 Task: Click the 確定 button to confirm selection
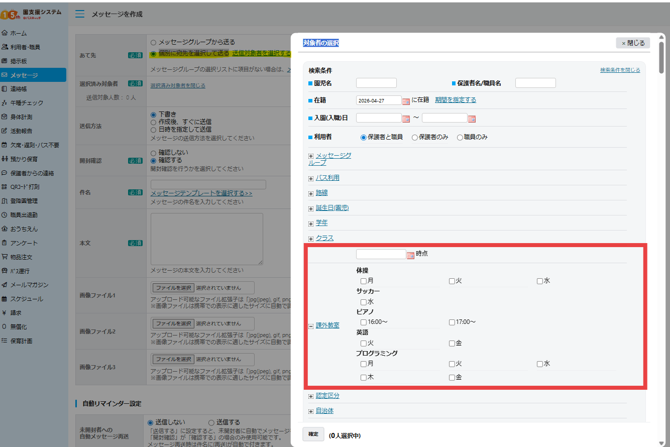[x=313, y=434]
